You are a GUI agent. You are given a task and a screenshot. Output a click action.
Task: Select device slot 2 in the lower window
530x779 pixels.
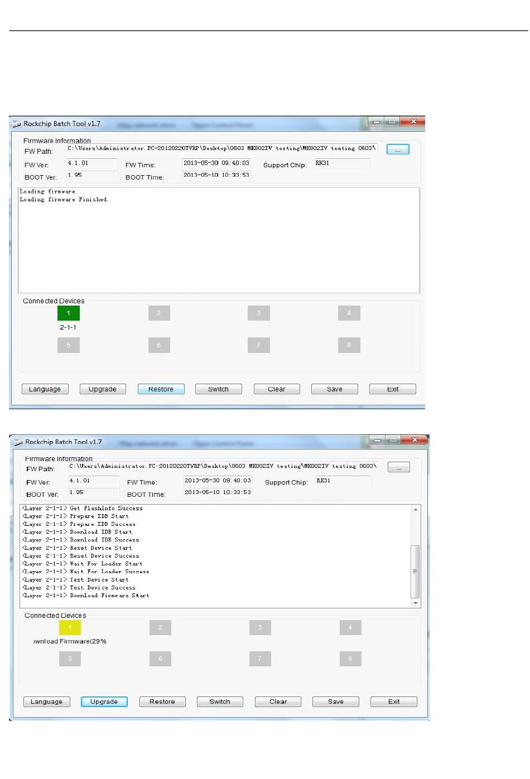coord(160,628)
